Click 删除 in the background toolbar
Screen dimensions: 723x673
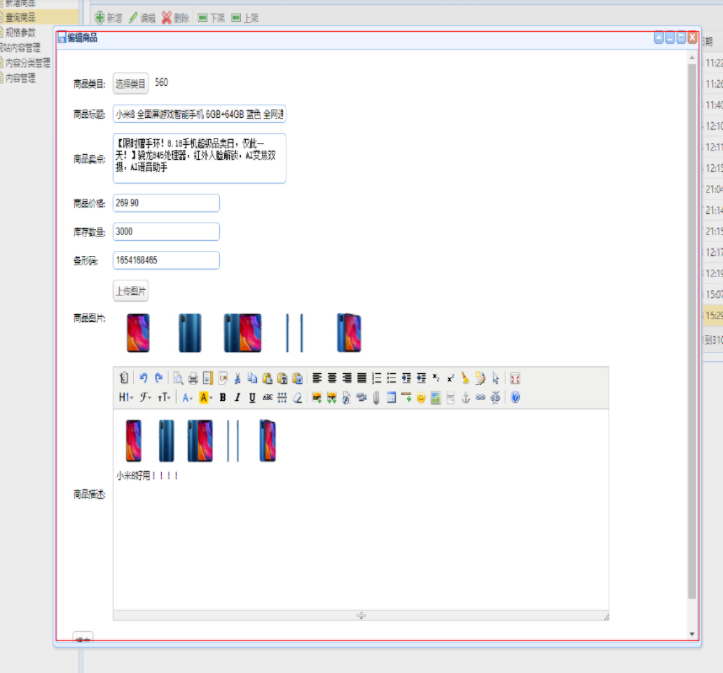(x=175, y=18)
